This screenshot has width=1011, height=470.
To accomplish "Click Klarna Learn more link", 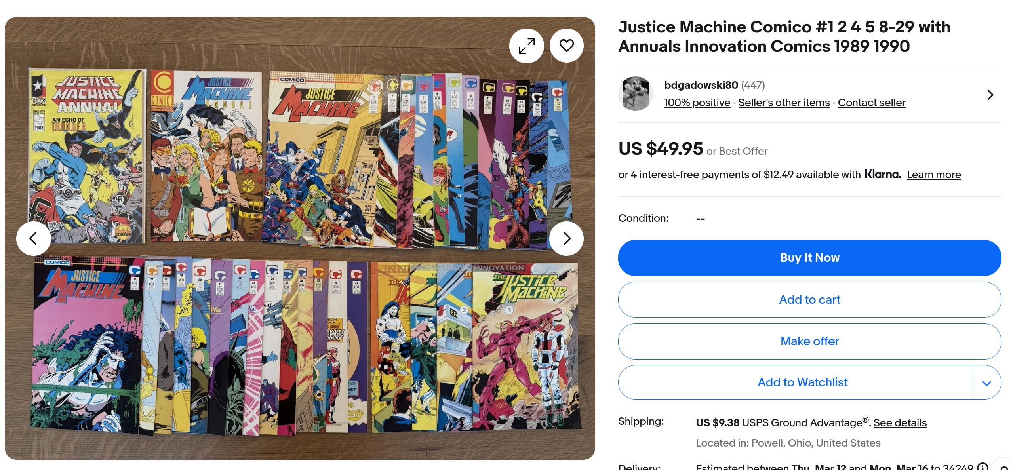I will pyautogui.click(x=934, y=175).
